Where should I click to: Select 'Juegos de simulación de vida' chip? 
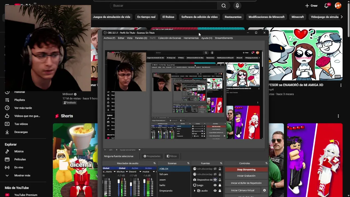(x=111, y=17)
